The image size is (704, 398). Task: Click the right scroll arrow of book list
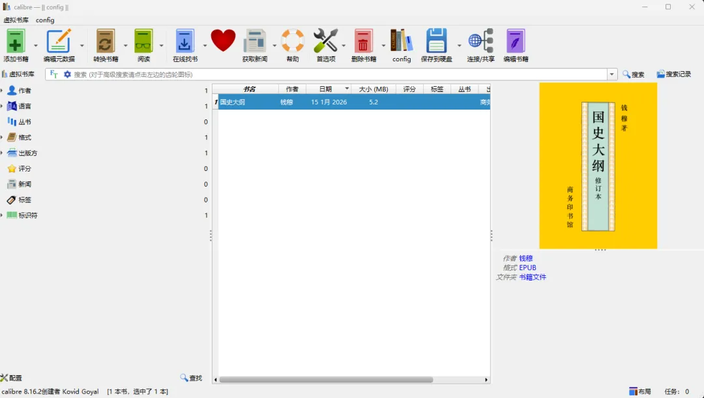(x=486, y=380)
